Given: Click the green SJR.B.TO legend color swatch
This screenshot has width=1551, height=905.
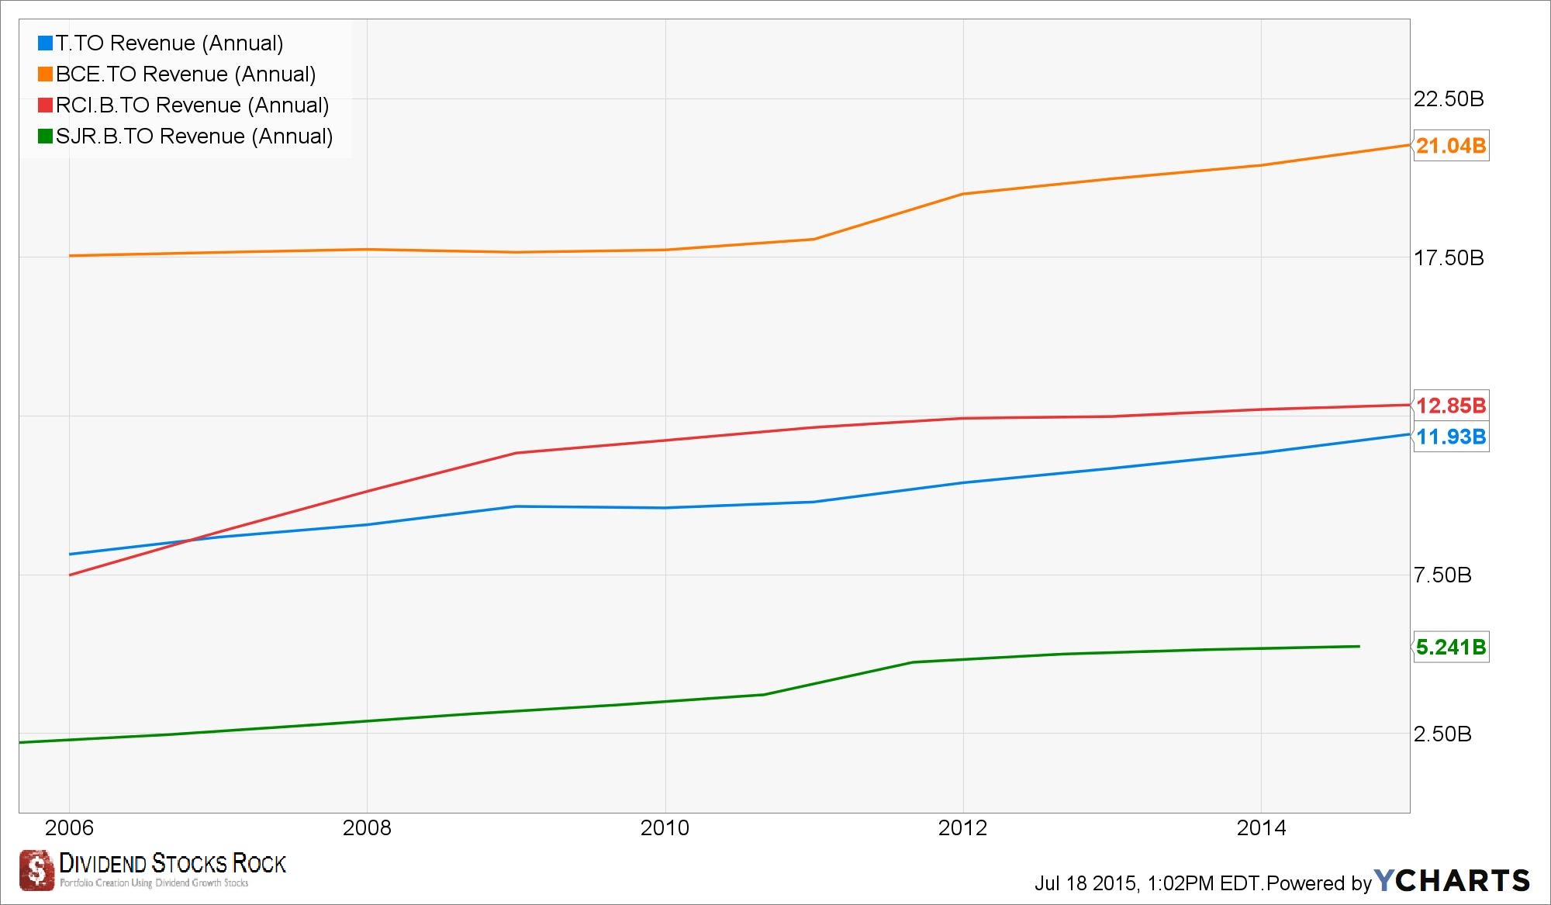Looking at the screenshot, I should (45, 136).
